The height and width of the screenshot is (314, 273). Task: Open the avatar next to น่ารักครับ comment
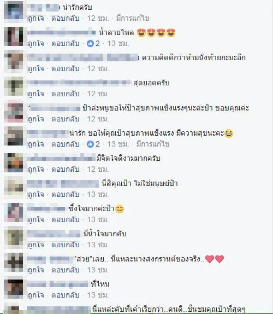pyautogui.click(x=14, y=11)
